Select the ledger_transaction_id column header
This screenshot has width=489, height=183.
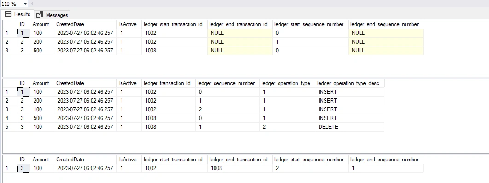point(169,83)
